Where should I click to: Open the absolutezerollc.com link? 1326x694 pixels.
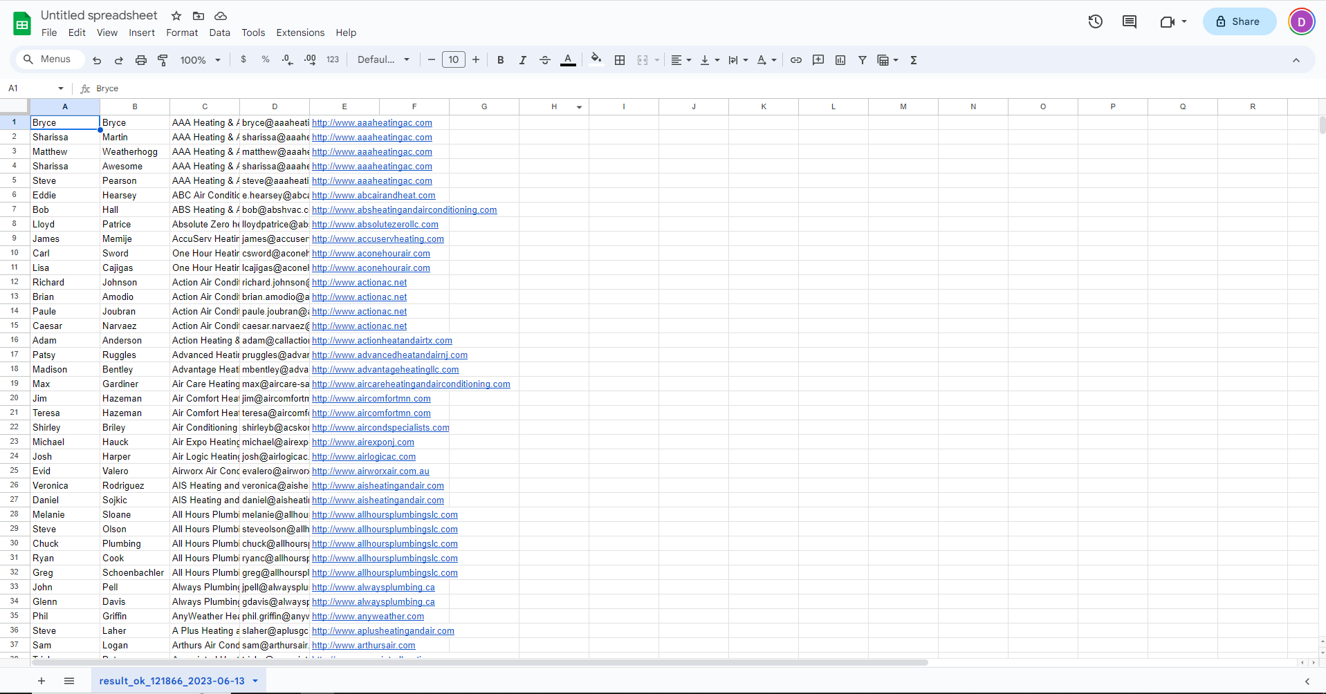375,225
